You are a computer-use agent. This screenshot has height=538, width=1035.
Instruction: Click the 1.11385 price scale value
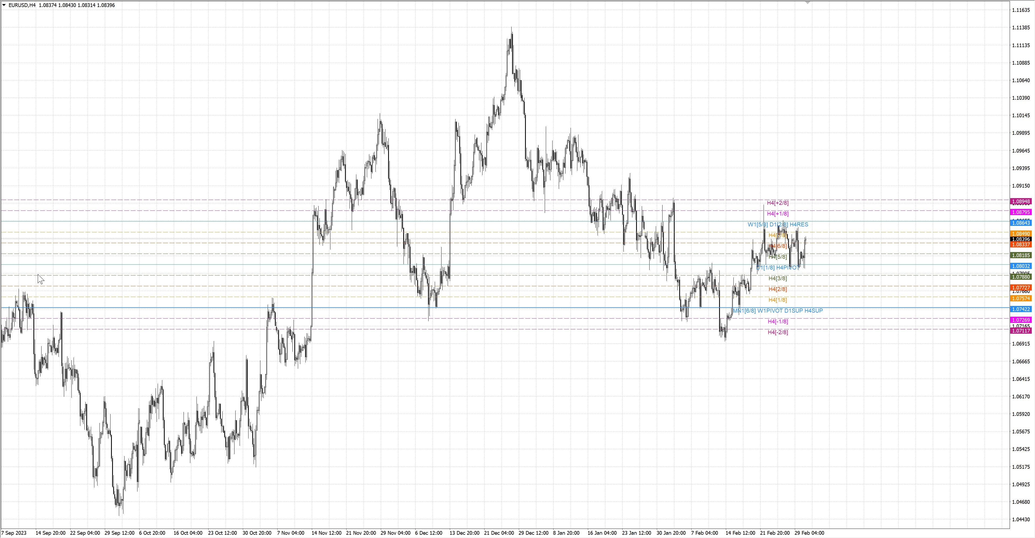[1020, 28]
